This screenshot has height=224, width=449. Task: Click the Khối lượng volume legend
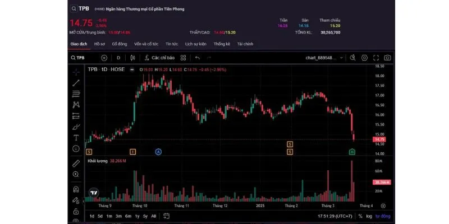click(97, 161)
